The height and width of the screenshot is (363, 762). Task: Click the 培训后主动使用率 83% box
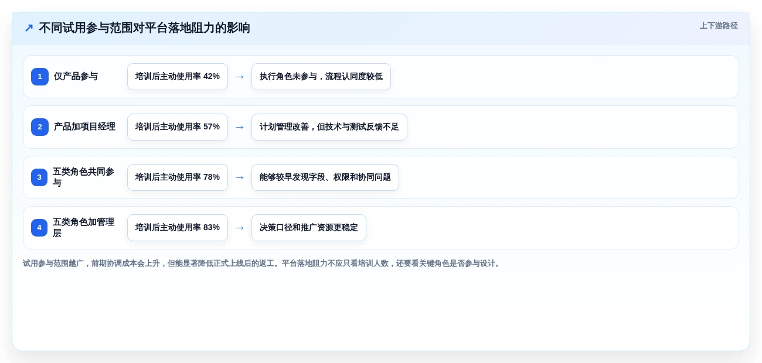coord(178,228)
